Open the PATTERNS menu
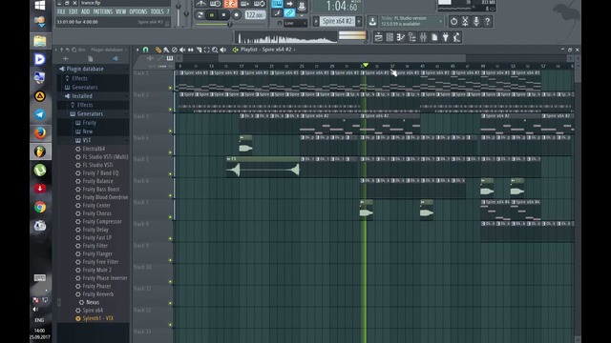The image size is (611, 343). (103, 11)
